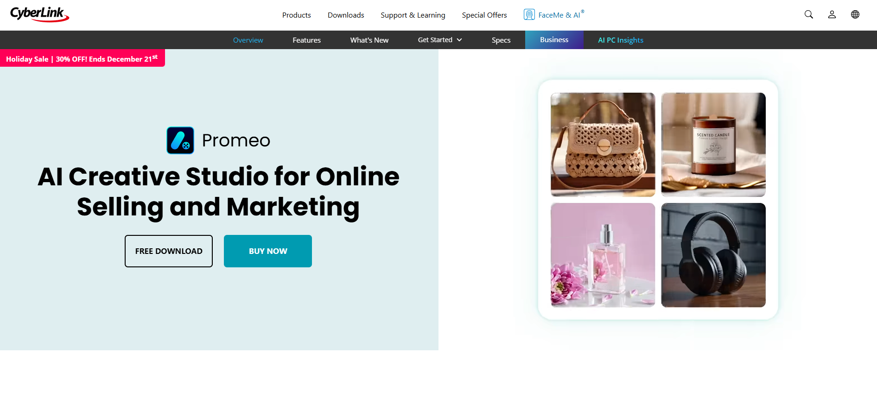The image size is (877, 398).
Task: Click the CyberLink logo
Action: click(39, 14)
